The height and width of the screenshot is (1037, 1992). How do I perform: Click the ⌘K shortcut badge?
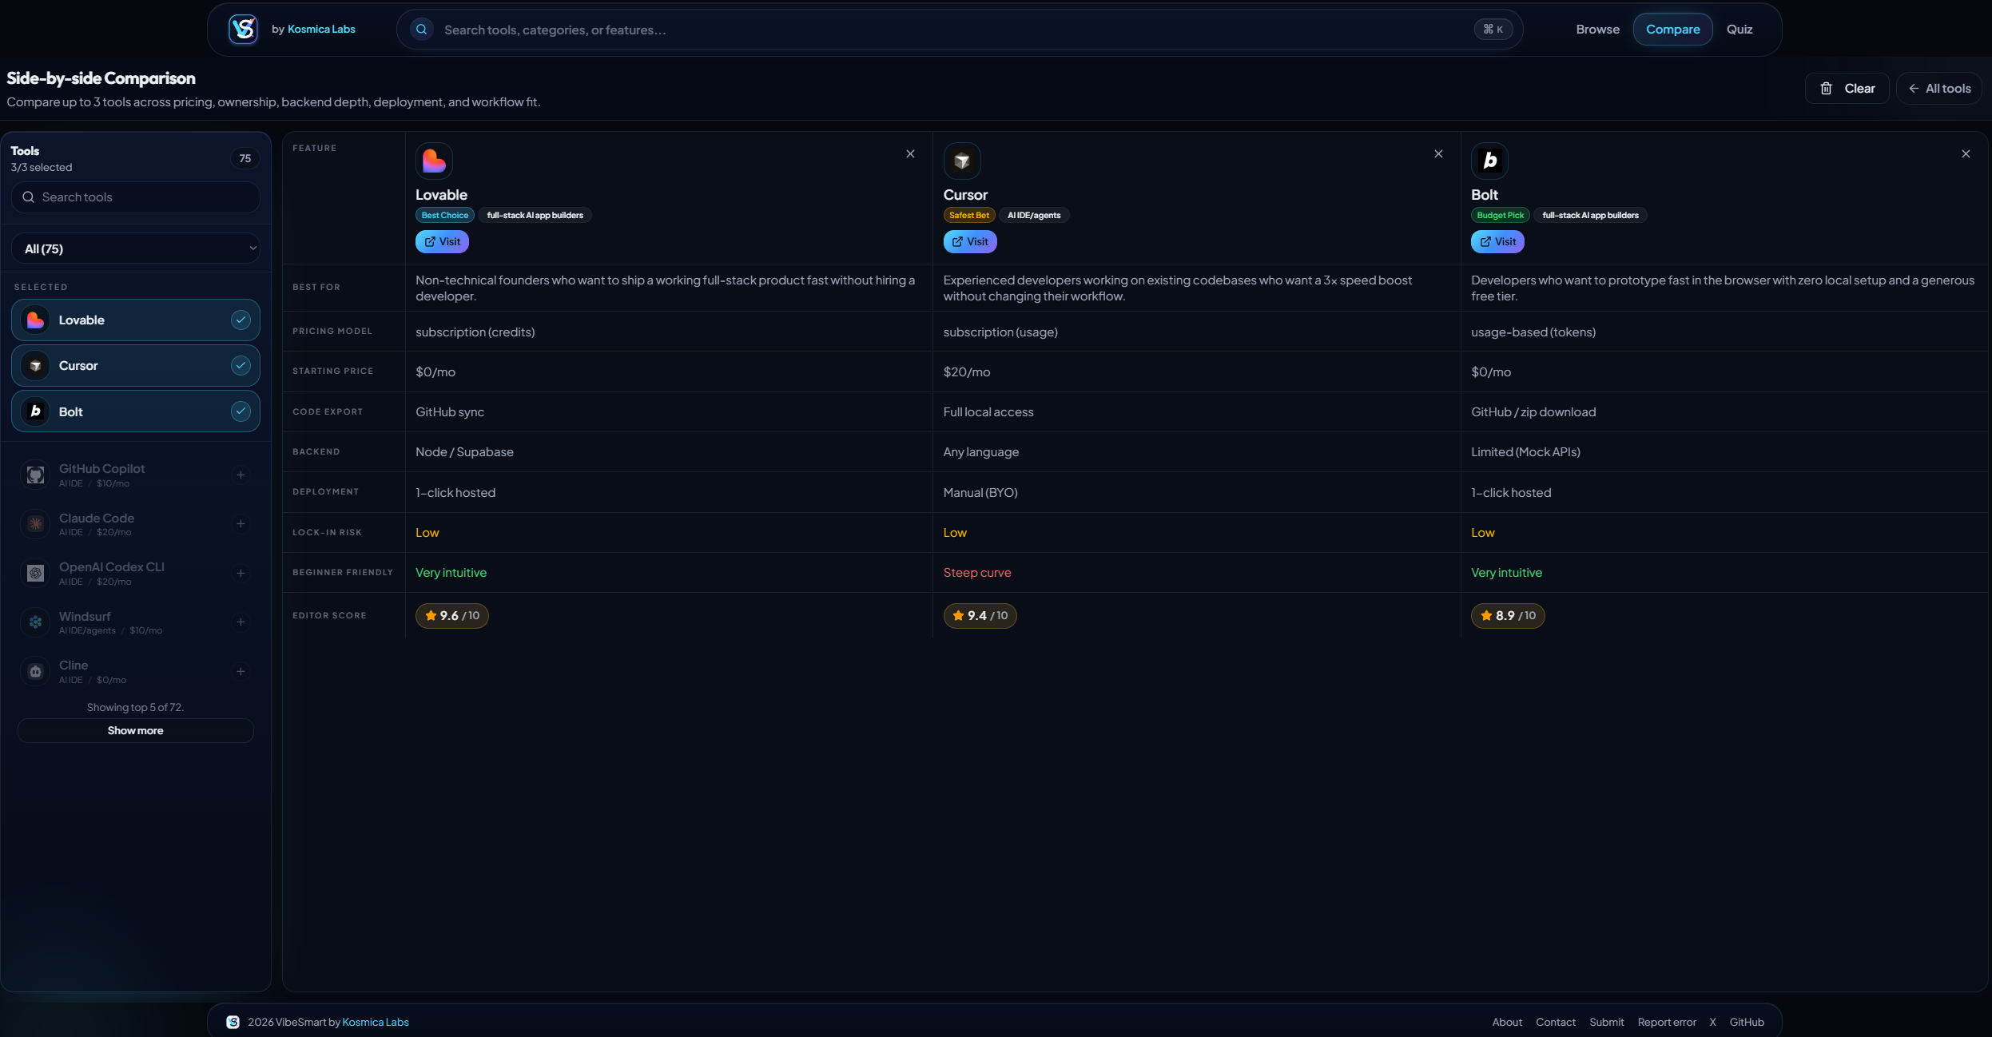point(1493,30)
